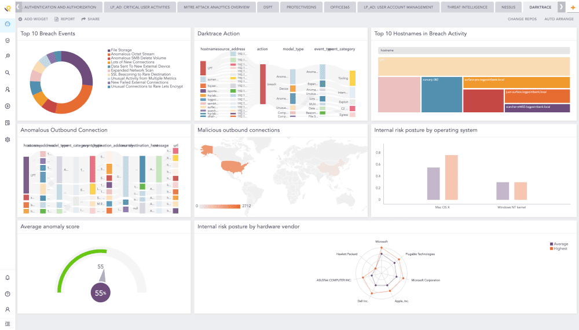This screenshot has height=330, width=579.
Task: Click File Storage legend swatch
Action: (109, 50)
